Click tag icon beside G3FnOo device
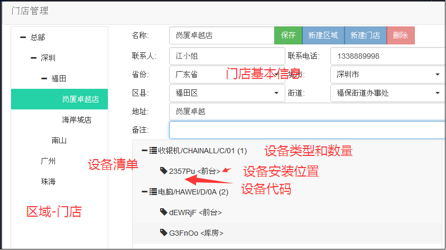Viewport: 446px width, 250px height. [164, 233]
